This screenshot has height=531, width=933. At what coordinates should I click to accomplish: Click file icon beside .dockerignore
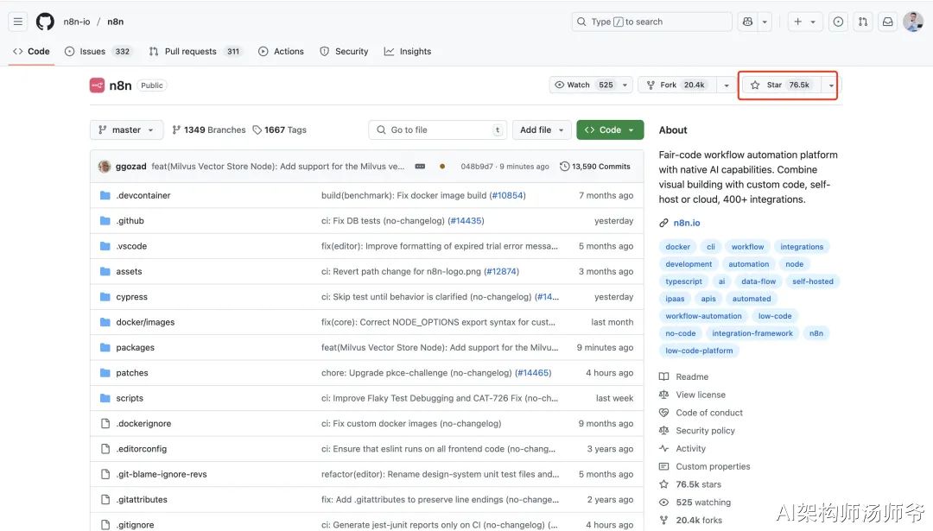tap(105, 423)
